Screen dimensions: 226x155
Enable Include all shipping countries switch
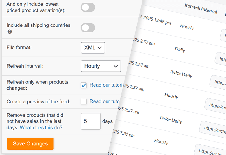tap(88, 28)
